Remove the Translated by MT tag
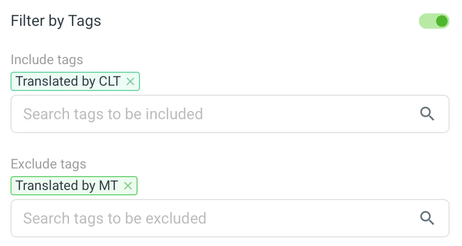Screen dimensions: 462x246 128,186
